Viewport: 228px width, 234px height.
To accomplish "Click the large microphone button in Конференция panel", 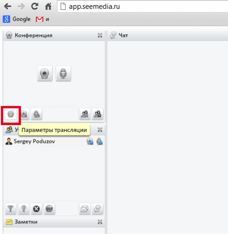I will coord(63,73).
